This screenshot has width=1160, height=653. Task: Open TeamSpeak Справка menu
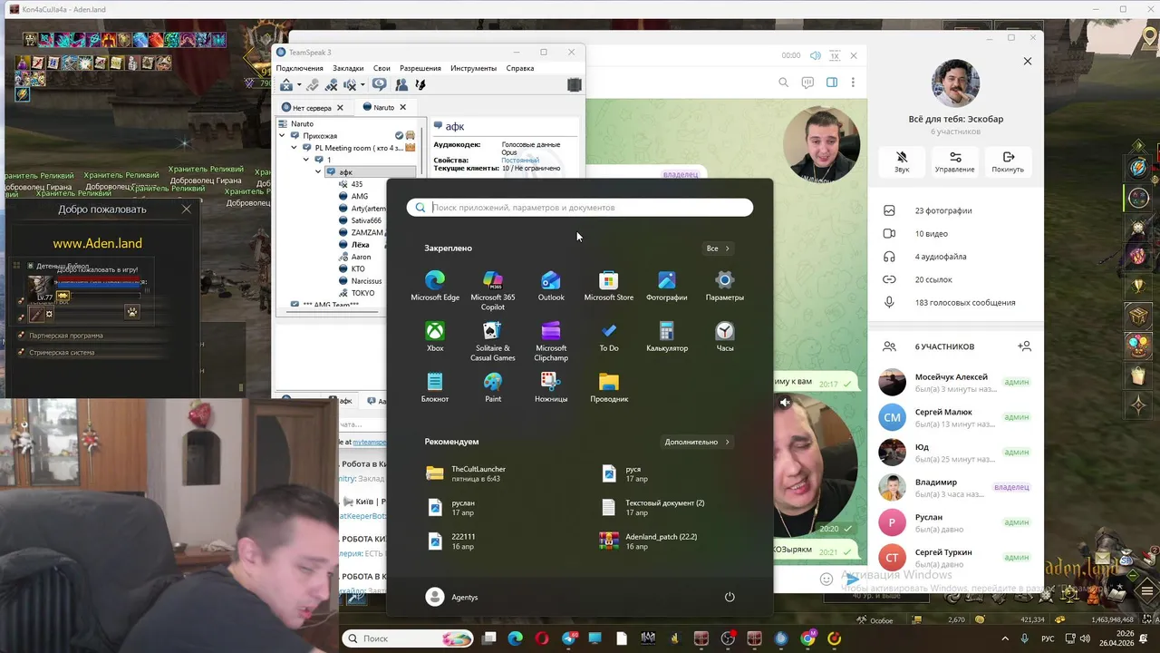click(x=520, y=68)
